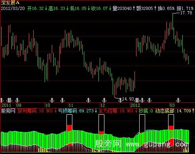Click the anchor marker above the 09 month label
The height and width of the screenshot is (154, 195).
[x=17, y=100]
